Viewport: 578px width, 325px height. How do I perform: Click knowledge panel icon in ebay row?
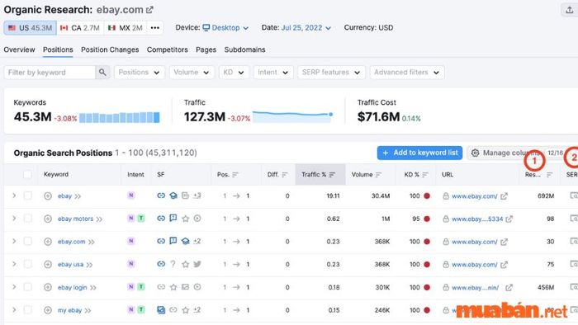point(173,195)
